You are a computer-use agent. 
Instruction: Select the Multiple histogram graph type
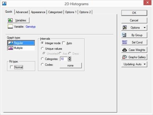coord(21,48)
